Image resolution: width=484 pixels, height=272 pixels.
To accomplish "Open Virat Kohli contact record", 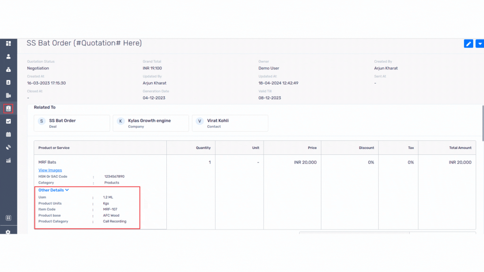I will (230, 123).
